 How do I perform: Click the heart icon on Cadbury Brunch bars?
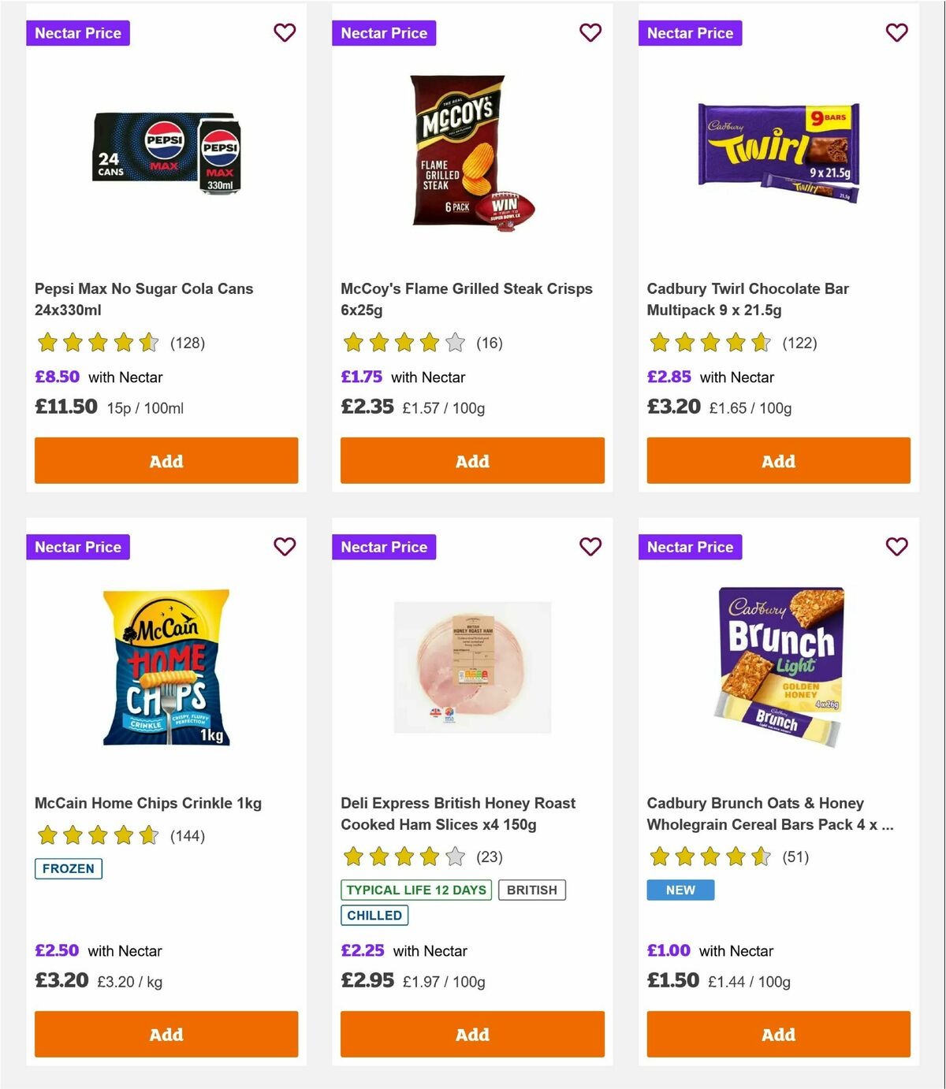[896, 546]
